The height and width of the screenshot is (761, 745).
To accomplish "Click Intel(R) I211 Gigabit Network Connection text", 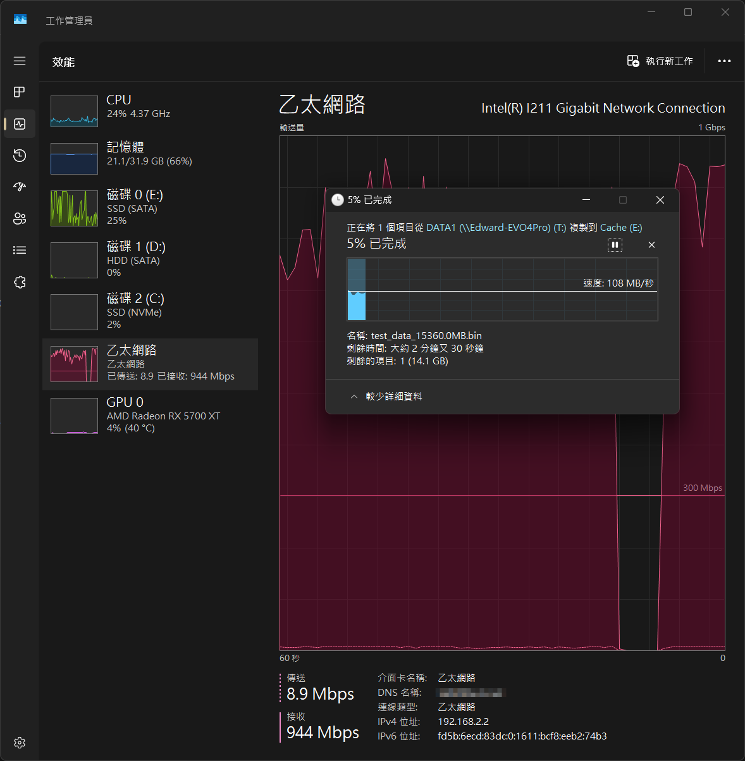I will [603, 108].
